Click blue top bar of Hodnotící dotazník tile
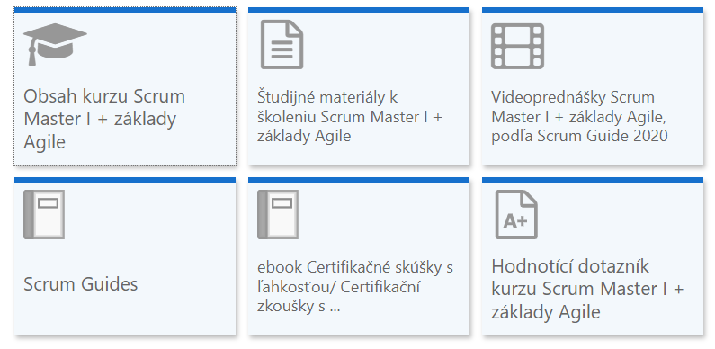Viewport: 715px width, 349px height. (x=593, y=180)
